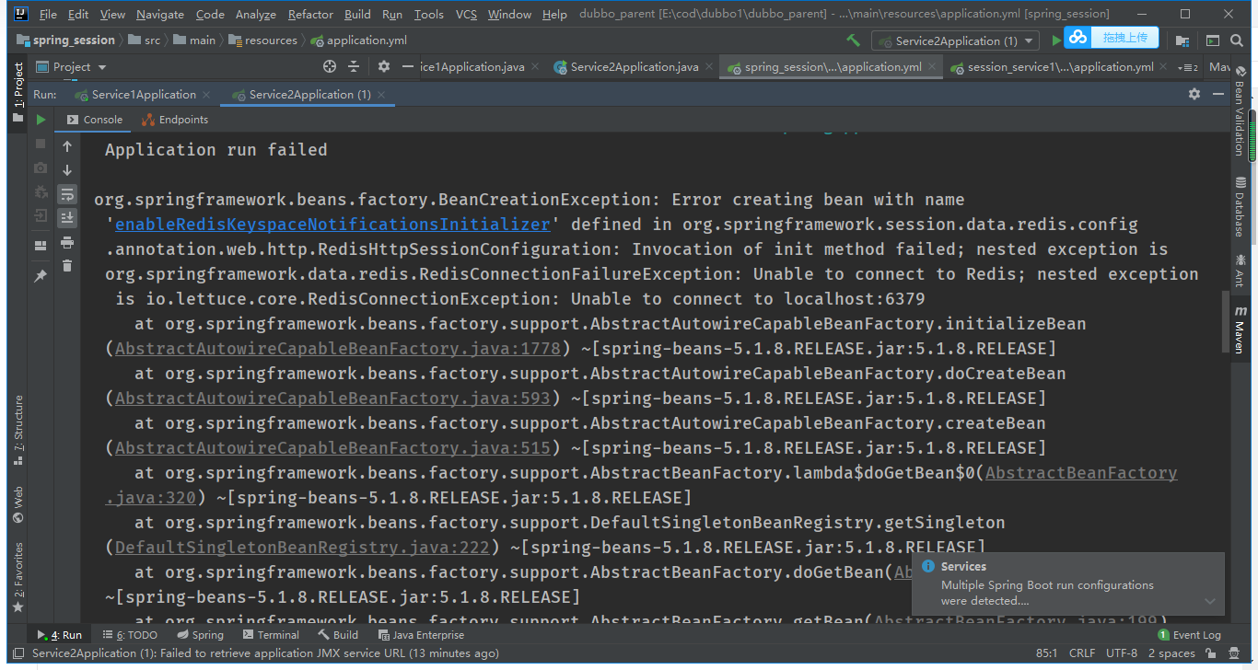Select the Console tab
The width and height of the screenshot is (1258, 670).
click(95, 120)
